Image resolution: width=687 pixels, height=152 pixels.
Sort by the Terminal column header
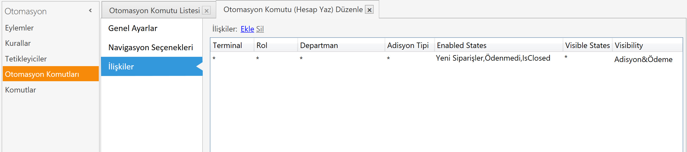pos(227,46)
